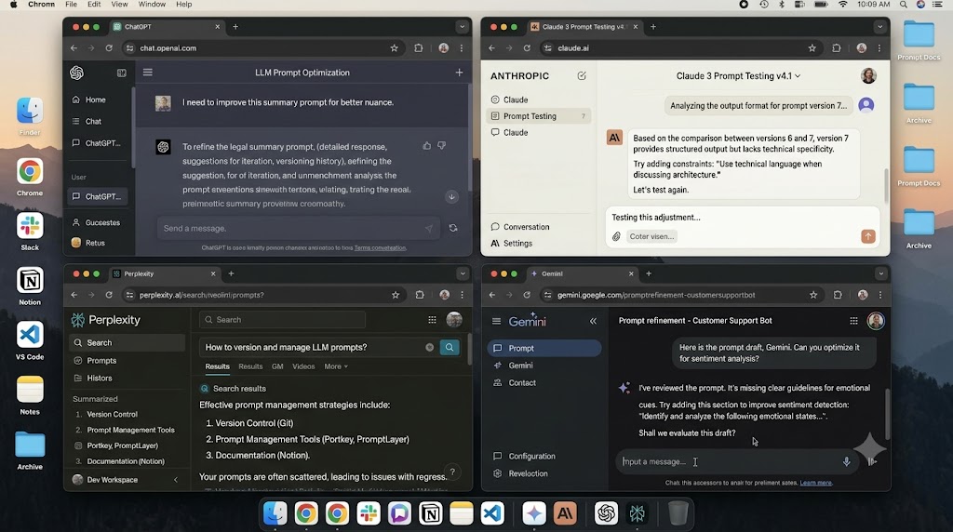
Task: Click the scroll-down arrow in ChatGPT chat
Action: pyautogui.click(x=451, y=197)
